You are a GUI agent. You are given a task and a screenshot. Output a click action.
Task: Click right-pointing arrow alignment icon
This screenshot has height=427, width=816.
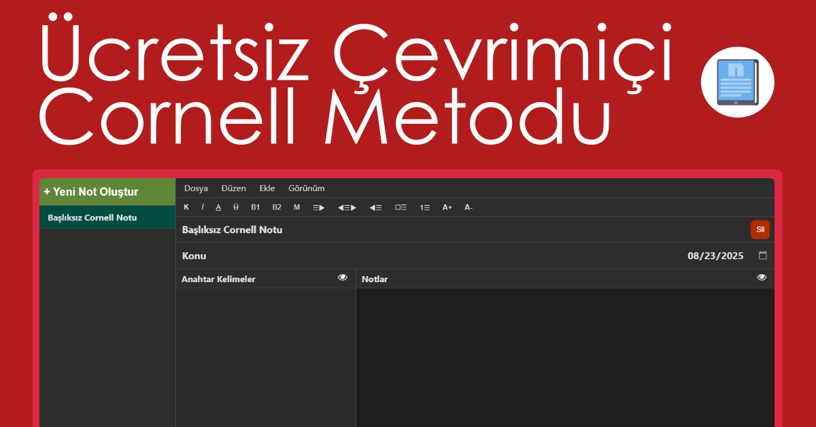pos(318,207)
